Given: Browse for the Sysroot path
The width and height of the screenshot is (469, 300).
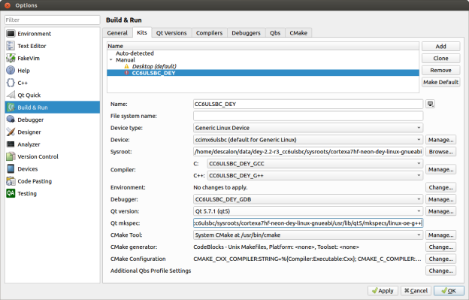Looking at the screenshot, I should pos(441,152).
